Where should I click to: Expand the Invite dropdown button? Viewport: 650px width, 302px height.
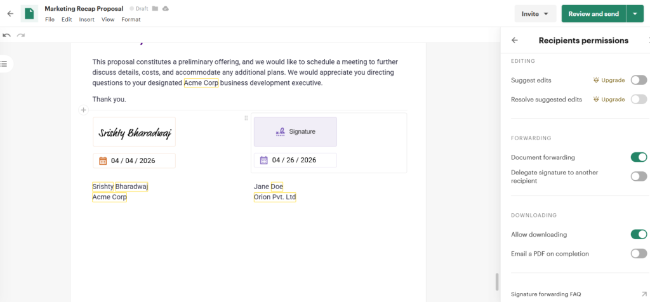click(x=535, y=13)
